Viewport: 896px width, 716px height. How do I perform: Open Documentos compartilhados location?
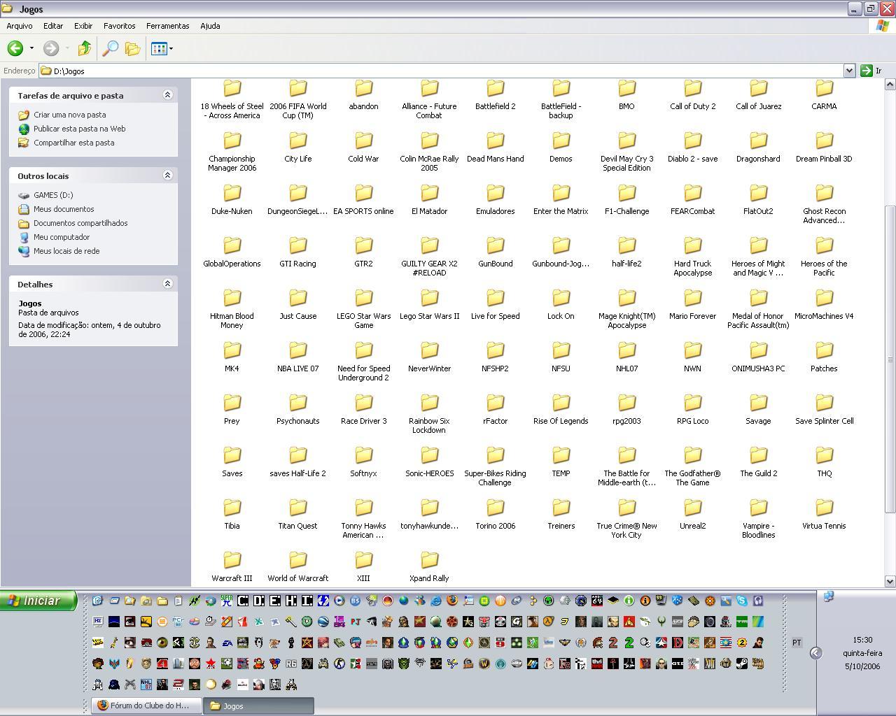[x=80, y=223]
